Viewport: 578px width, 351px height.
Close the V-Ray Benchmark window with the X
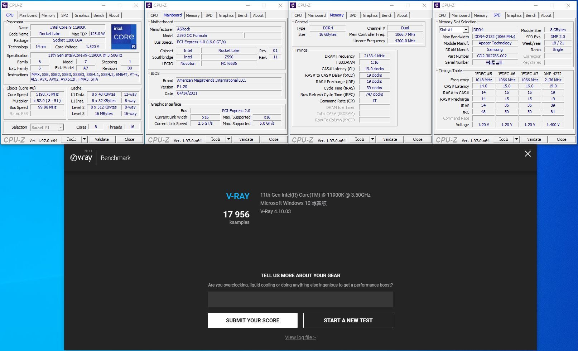tap(528, 154)
